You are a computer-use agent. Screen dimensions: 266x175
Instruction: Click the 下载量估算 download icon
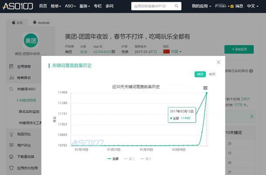pos(11,157)
